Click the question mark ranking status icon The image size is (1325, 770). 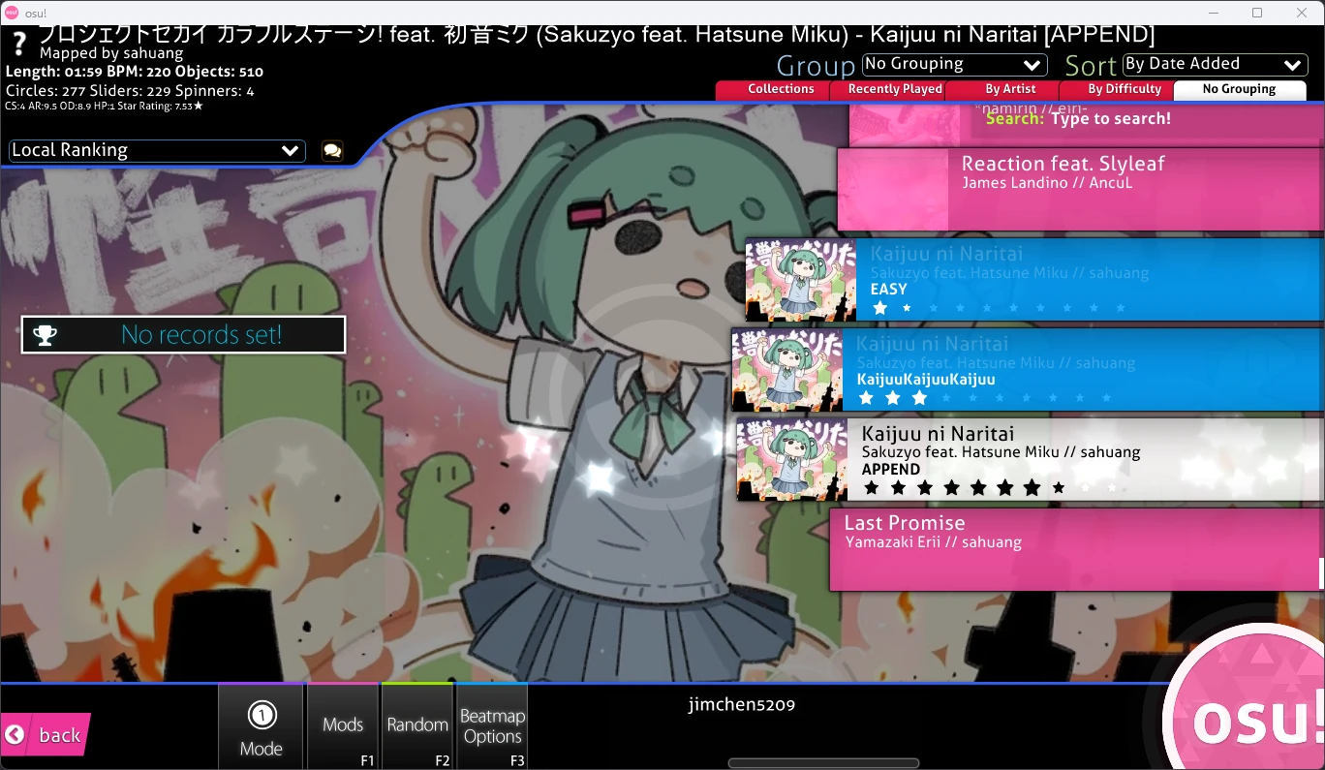click(x=18, y=46)
